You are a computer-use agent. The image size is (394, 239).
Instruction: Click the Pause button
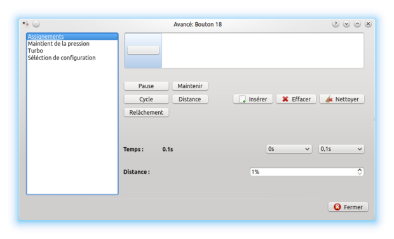coord(146,86)
